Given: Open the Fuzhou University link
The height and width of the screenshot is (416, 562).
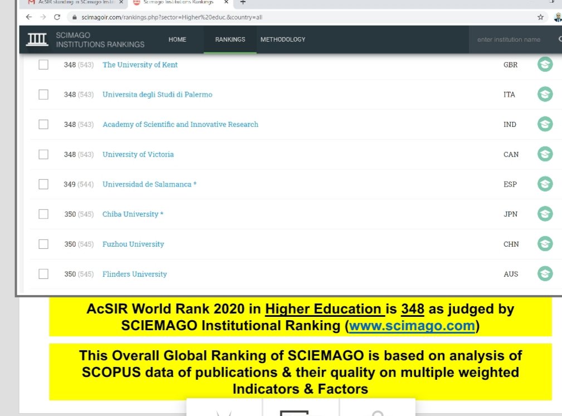Looking at the screenshot, I should tap(133, 244).
